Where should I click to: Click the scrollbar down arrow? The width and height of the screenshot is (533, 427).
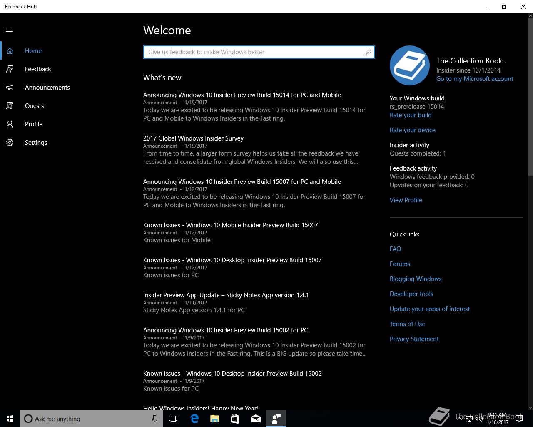coord(530,407)
